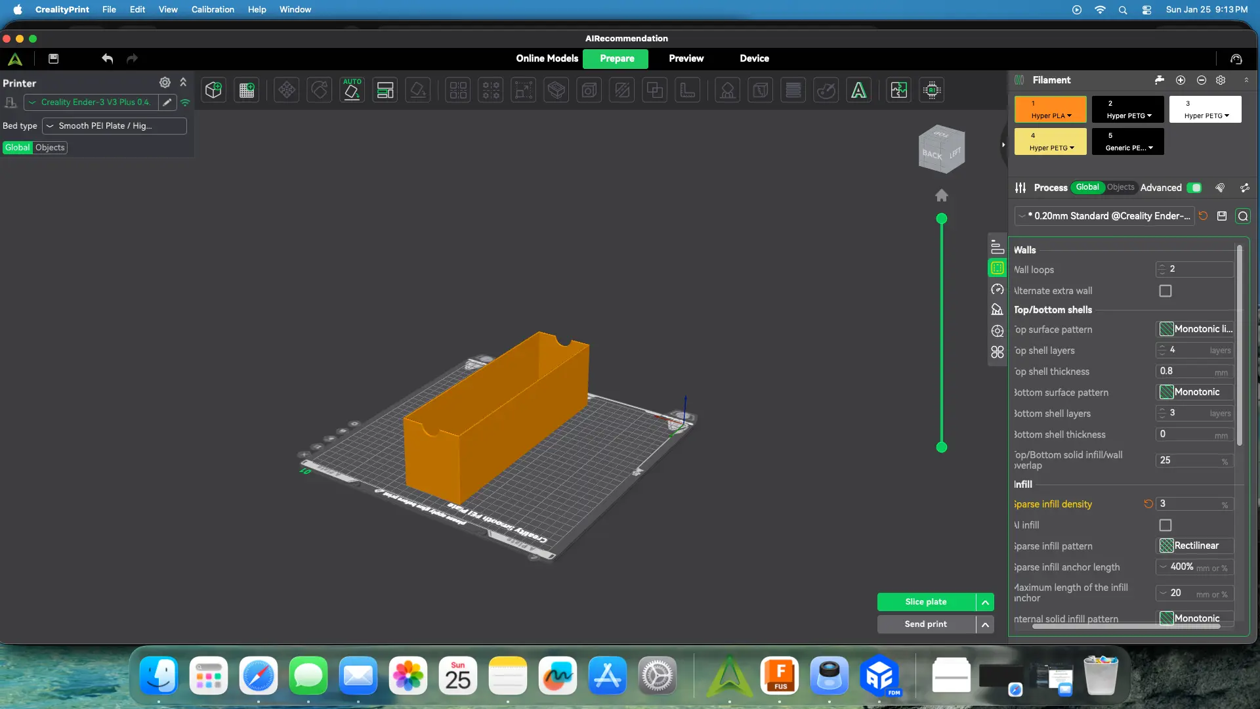The image size is (1260, 709).
Task: Select Global in the Process toggle
Action: tap(1087, 187)
